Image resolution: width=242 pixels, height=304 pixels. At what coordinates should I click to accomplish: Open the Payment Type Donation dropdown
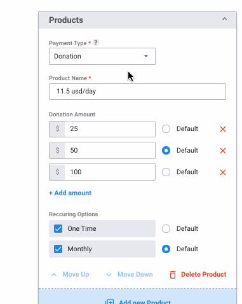pyautogui.click(x=102, y=56)
